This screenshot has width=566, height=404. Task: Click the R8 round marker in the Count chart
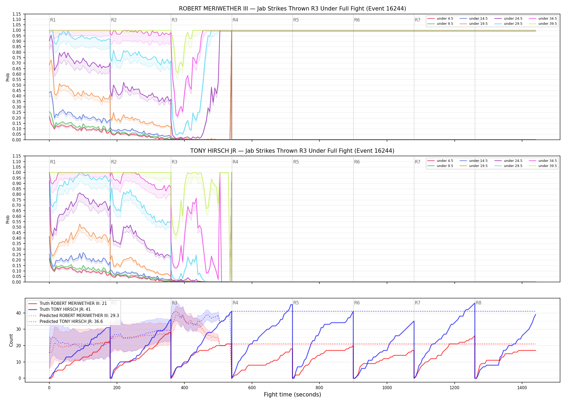pos(478,303)
